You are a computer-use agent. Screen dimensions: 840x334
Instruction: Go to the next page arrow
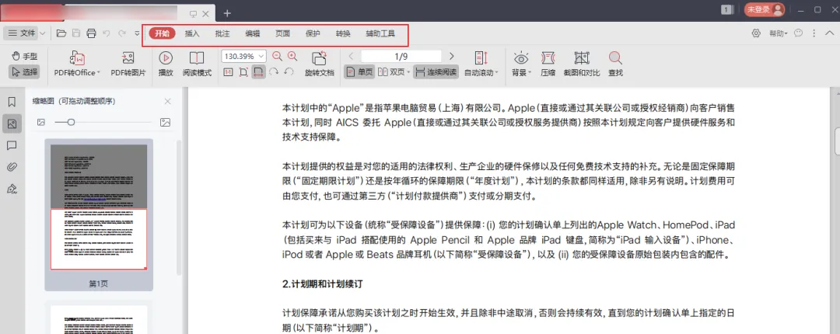pos(452,56)
